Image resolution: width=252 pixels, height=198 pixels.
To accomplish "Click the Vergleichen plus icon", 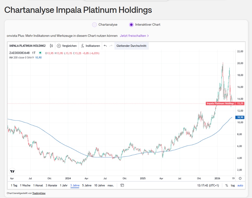I will (59, 46).
